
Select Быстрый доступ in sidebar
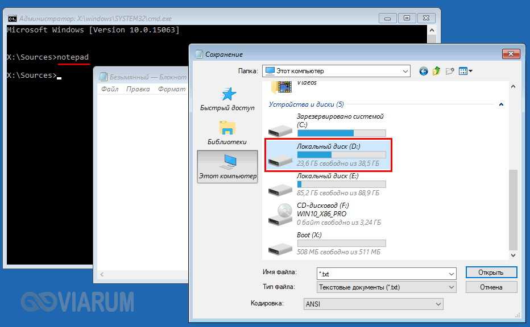click(x=227, y=99)
